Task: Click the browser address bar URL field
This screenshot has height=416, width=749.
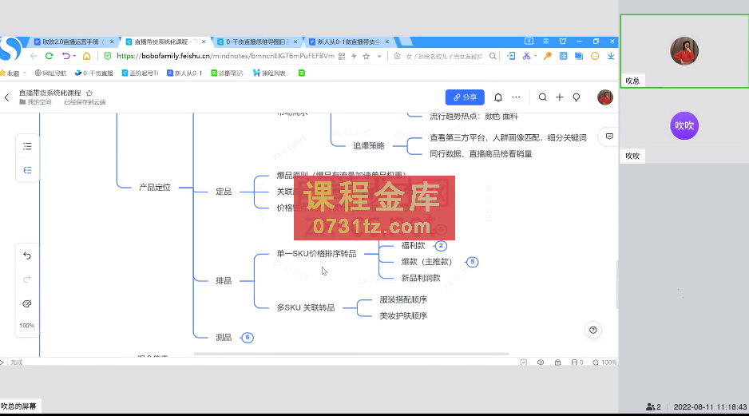Action: tap(225, 56)
